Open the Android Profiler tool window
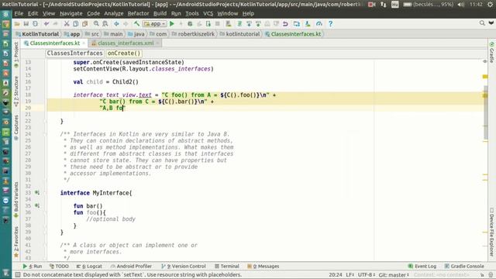Image resolution: width=496 pixels, height=279 pixels. tap(131, 267)
